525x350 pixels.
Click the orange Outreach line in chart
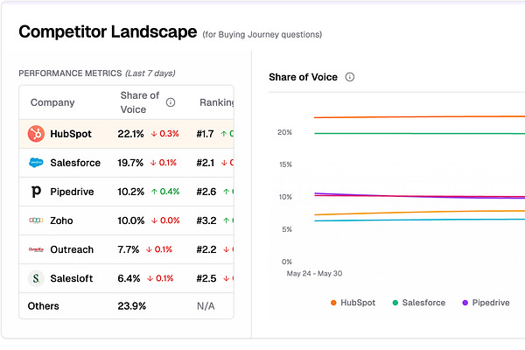point(418,213)
